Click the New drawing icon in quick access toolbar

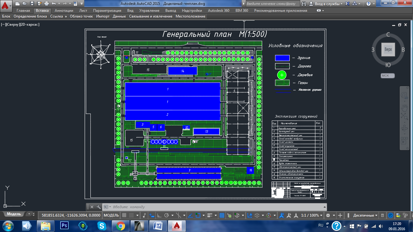click(x=17, y=4)
